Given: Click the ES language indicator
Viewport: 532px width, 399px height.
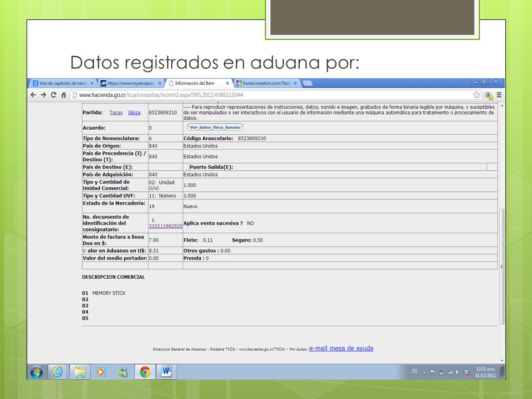Looking at the screenshot, I should pos(415,371).
